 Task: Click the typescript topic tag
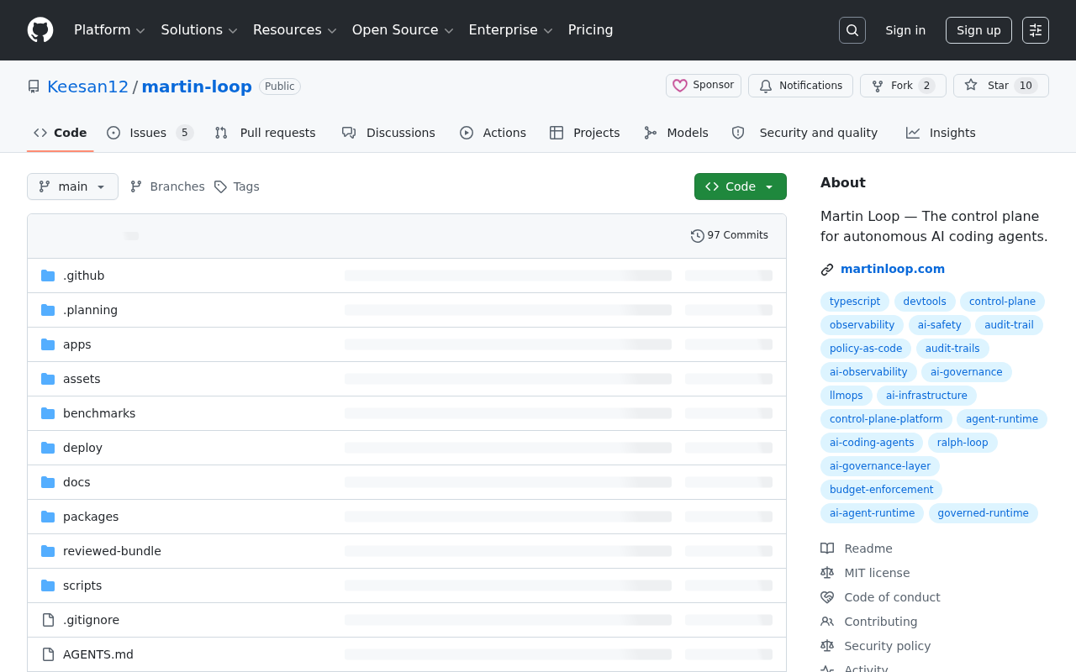[x=855, y=302]
